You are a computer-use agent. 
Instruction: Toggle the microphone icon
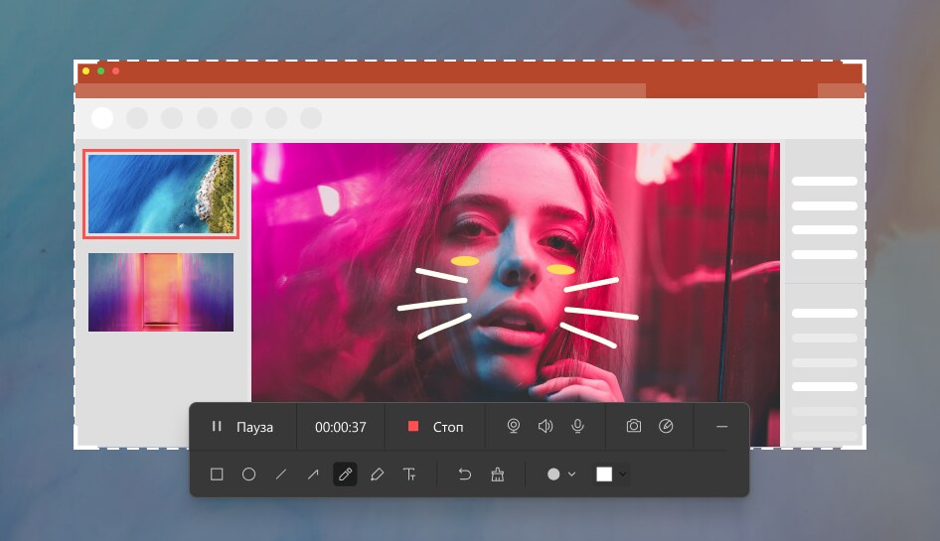coord(577,426)
